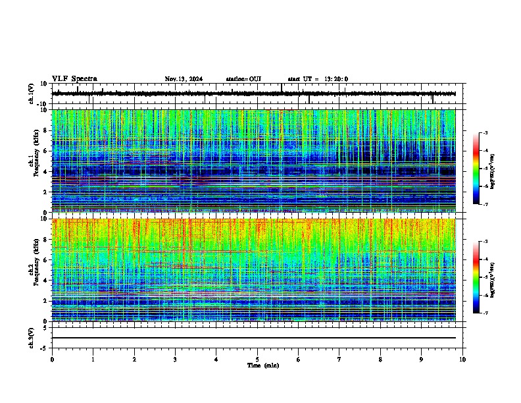This screenshot has width=521, height=403.
Task: Click the ch.1 color bar PSD unit label
Action: coord(493,171)
